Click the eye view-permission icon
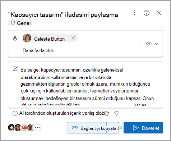 pos(149,44)
